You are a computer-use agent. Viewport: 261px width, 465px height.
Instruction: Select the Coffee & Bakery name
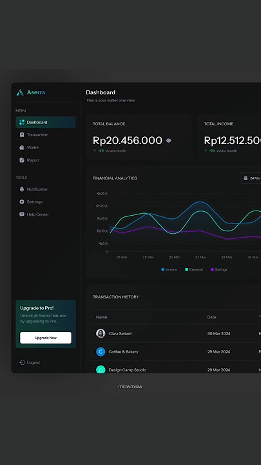pos(123,352)
